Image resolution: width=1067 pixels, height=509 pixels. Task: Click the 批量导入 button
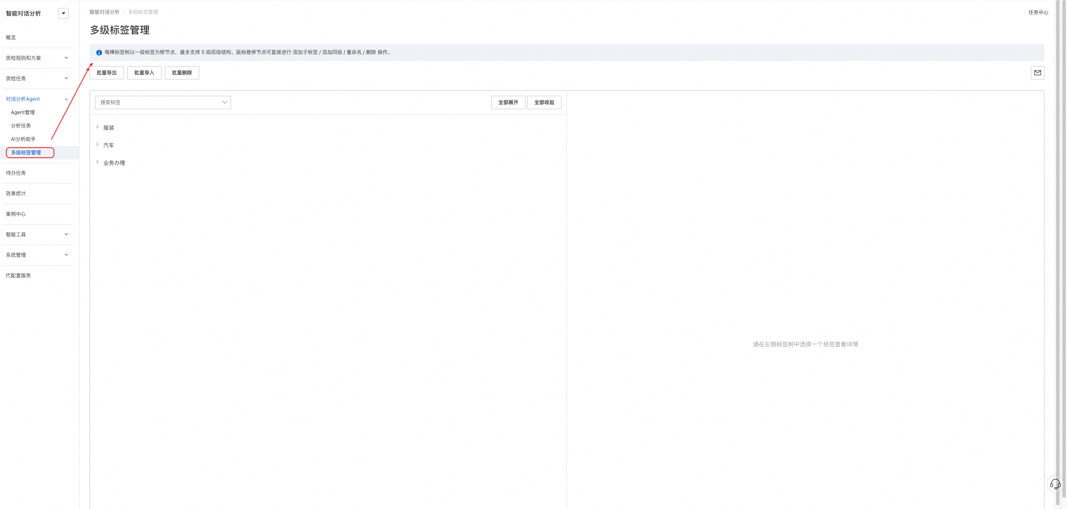pyautogui.click(x=144, y=73)
